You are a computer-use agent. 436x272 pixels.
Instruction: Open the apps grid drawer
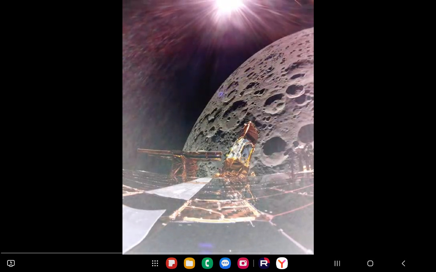[155, 263]
